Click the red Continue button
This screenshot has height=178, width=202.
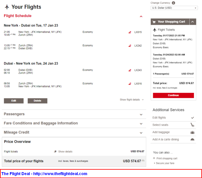[x=173, y=95]
